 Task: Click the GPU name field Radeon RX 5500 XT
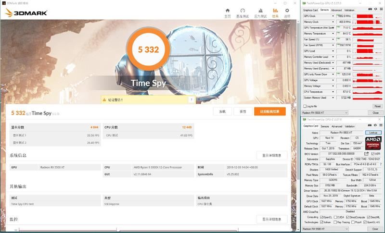coord(342,133)
